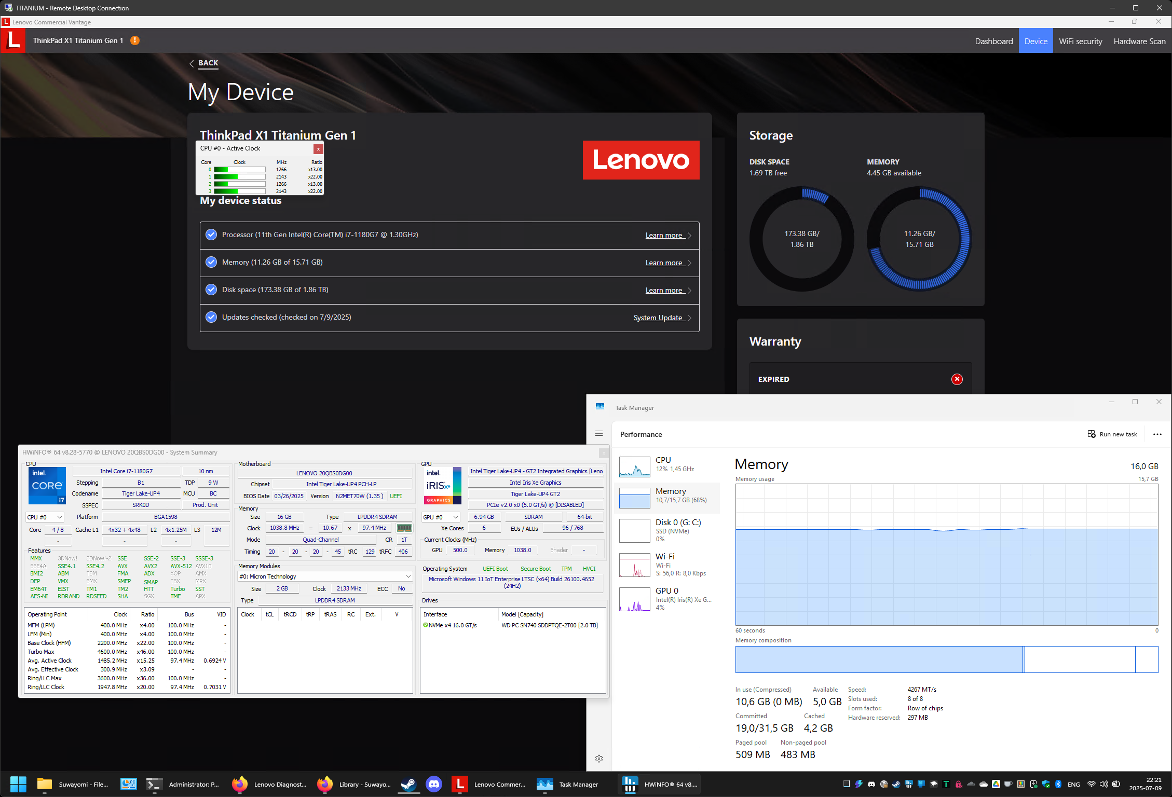1172x797 pixels.
Task: Select Memory in Task Manager performance list
Action: pos(666,497)
